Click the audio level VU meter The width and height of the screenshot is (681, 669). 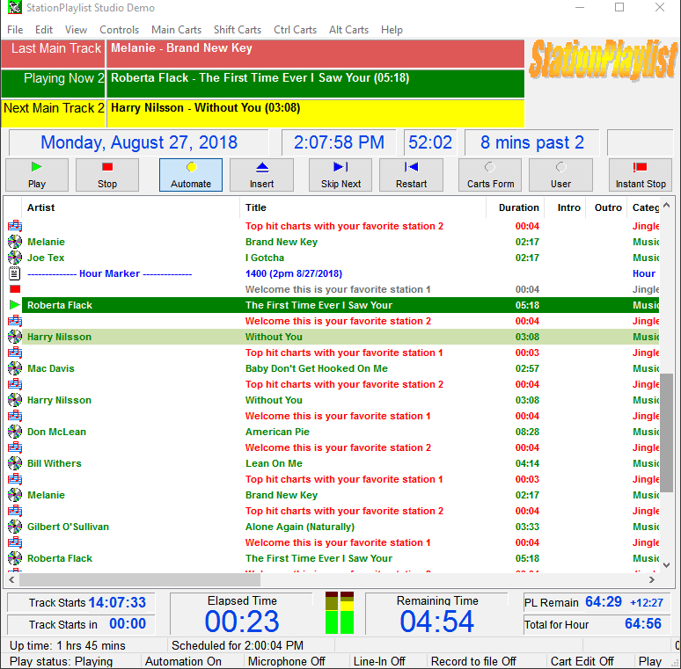[x=340, y=613]
